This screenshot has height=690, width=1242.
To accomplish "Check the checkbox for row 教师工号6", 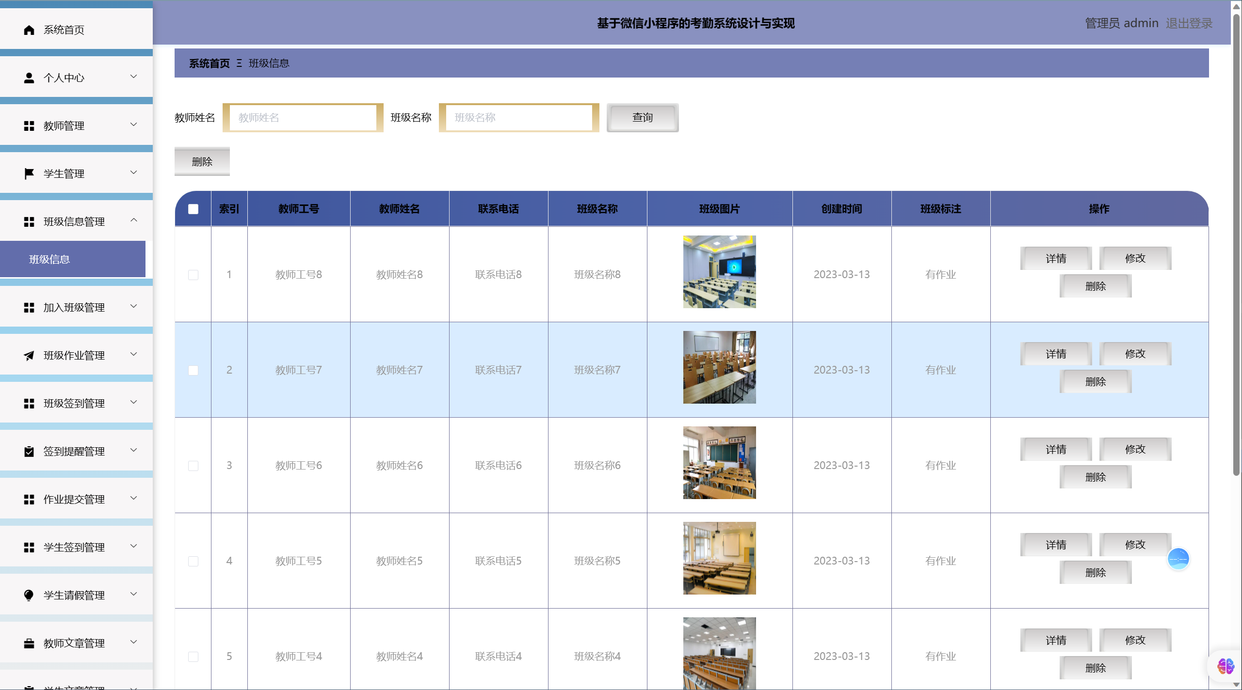I will [x=193, y=466].
